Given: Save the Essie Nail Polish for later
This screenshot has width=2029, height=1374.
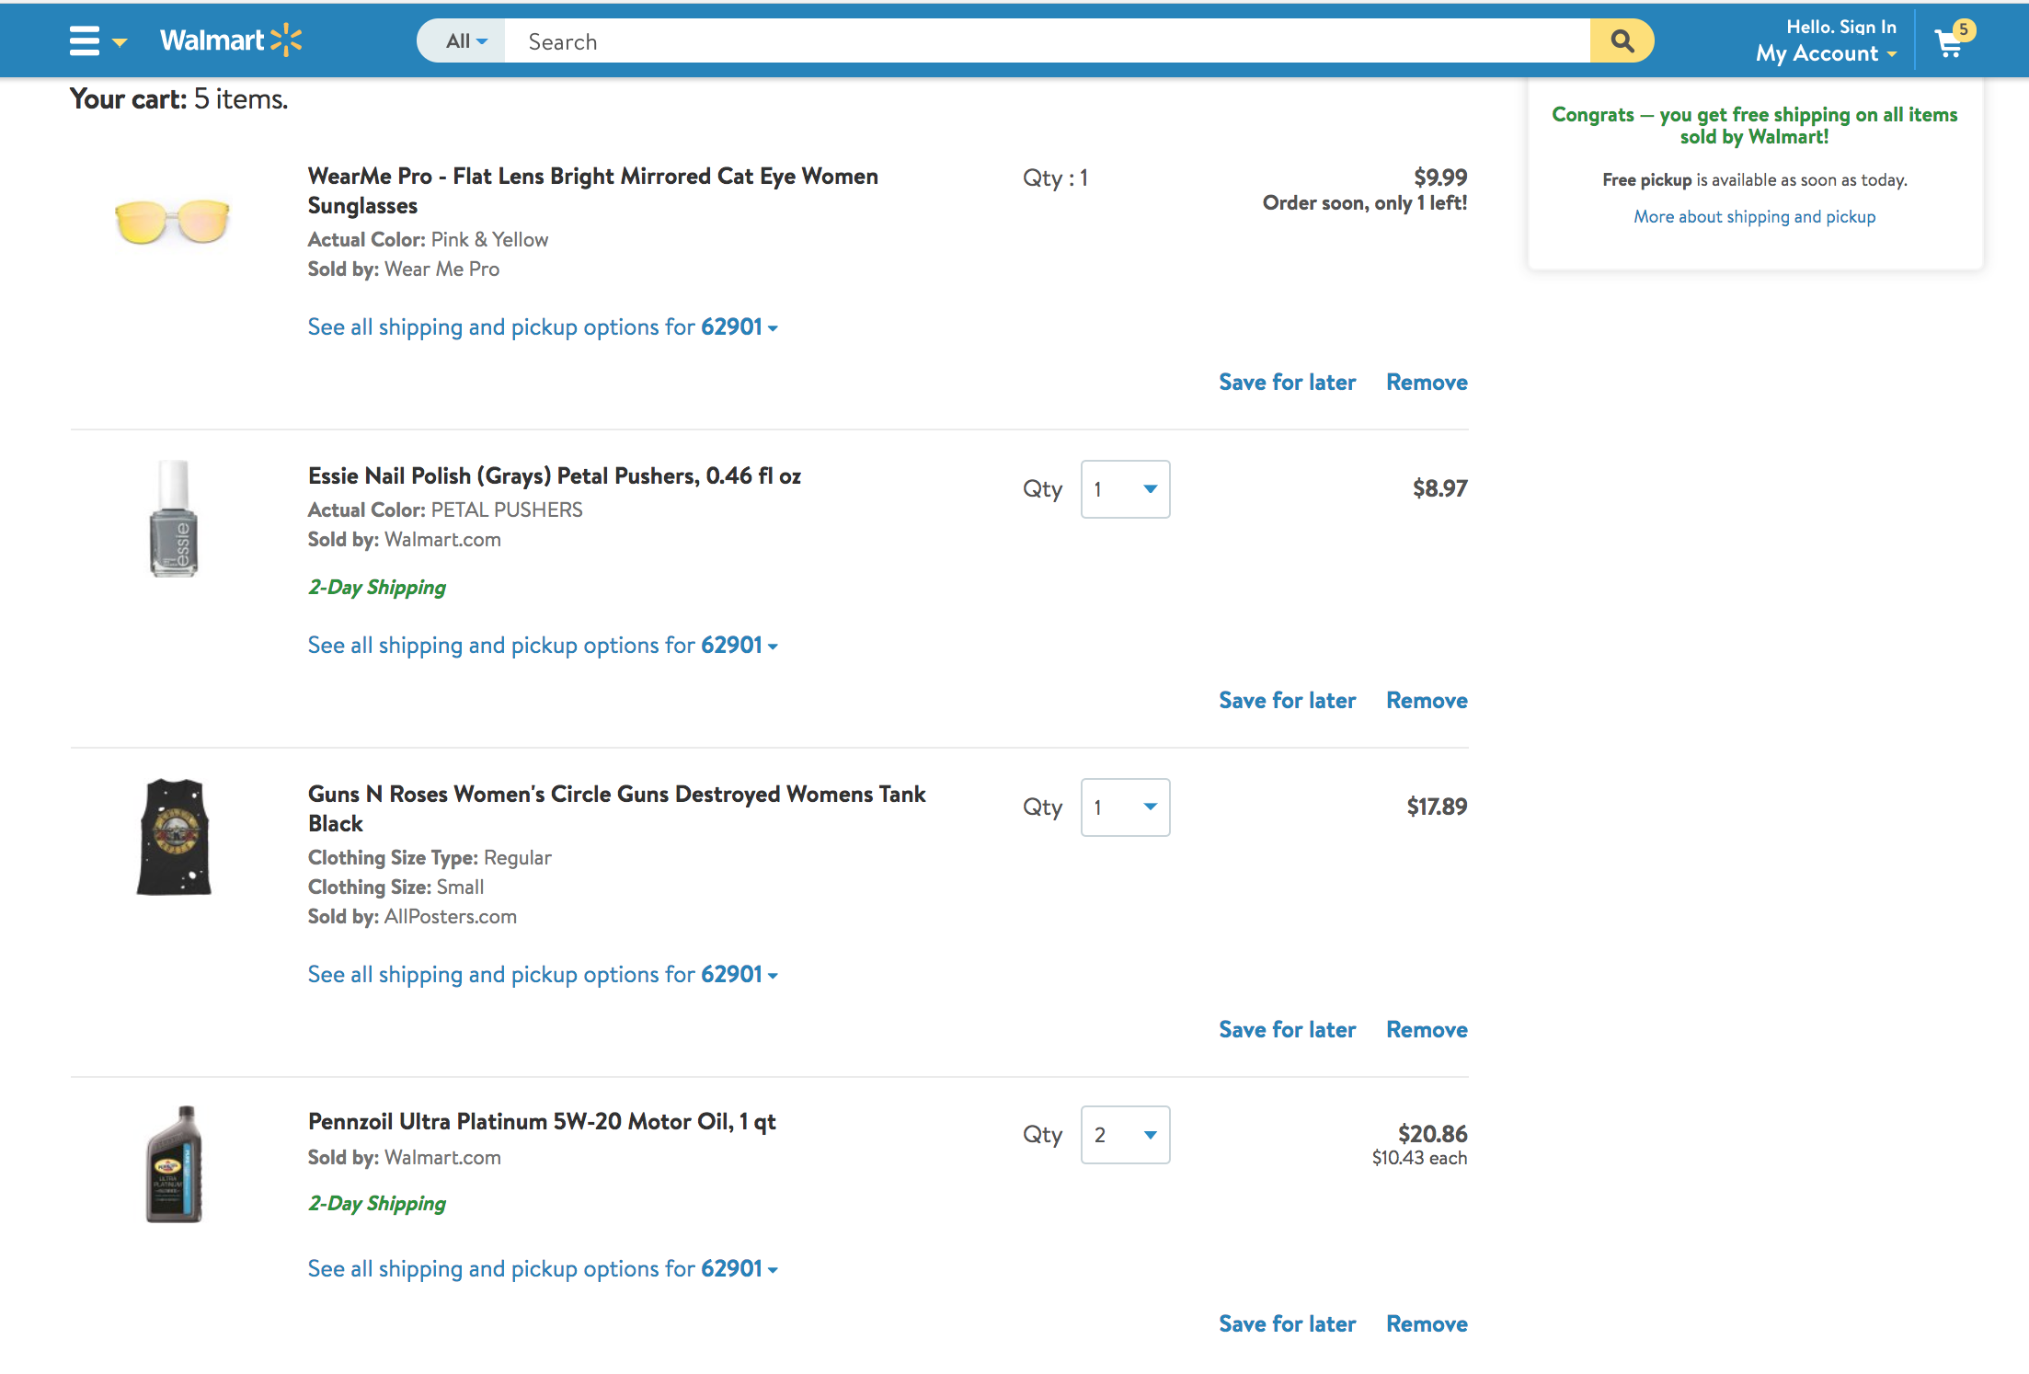Looking at the screenshot, I should tap(1287, 701).
